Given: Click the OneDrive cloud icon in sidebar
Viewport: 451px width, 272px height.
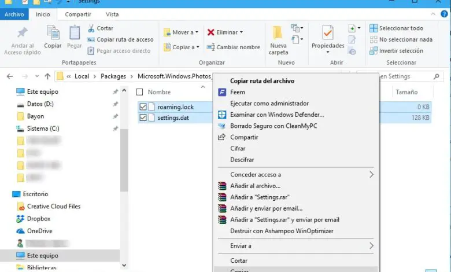Looking at the screenshot, I should [x=20, y=231].
